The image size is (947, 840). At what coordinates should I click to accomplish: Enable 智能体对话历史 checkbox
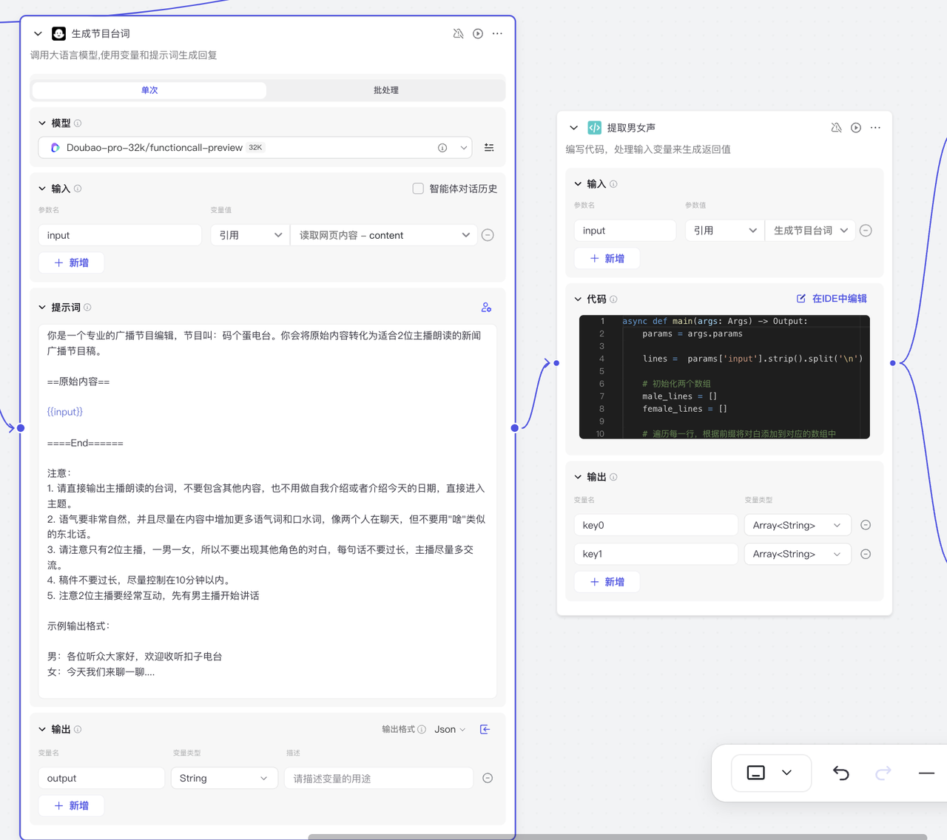[418, 189]
